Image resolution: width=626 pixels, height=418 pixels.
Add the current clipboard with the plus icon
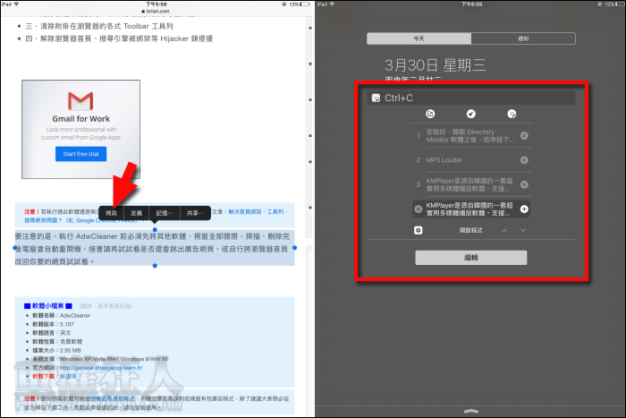coord(524,209)
